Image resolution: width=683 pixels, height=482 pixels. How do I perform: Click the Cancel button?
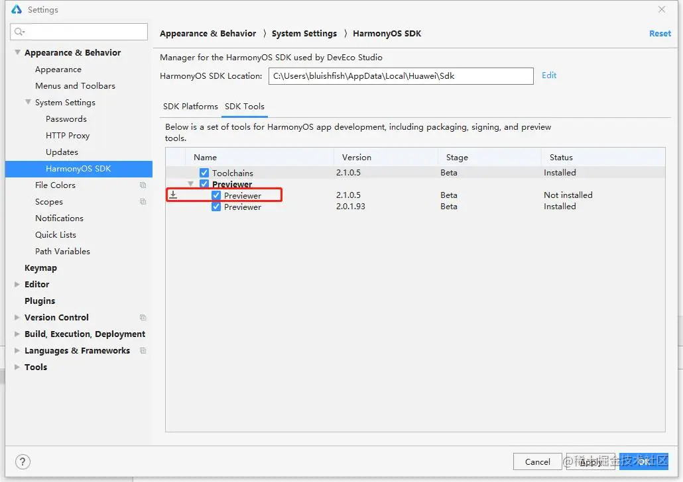click(538, 461)
